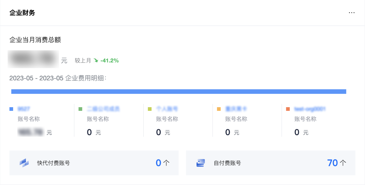This screenshot has height=185, width=365.
Task: Click the 快代付费账号 icon
Action: [24, 163]
